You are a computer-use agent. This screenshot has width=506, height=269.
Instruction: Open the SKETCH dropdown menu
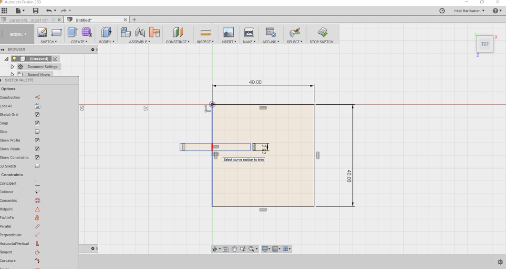(48, 42)
